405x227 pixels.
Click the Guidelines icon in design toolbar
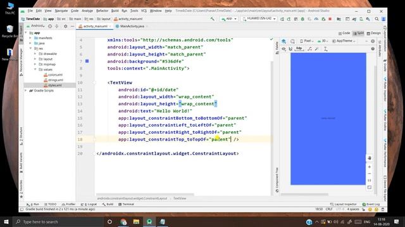pos(326,49)
